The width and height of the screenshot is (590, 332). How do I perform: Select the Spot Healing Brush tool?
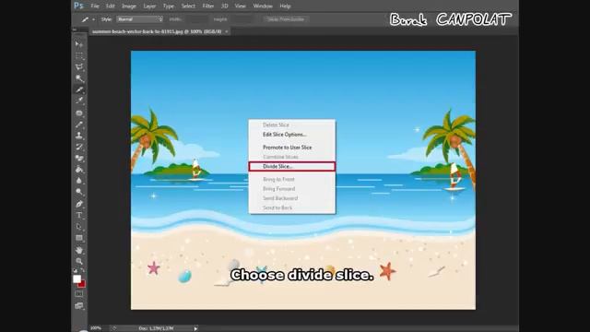click(x=79, y=113)
